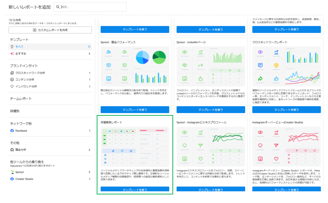Open the チームレポート section
The width and height of the screenshot is (328, 203).
pos(21,99)
